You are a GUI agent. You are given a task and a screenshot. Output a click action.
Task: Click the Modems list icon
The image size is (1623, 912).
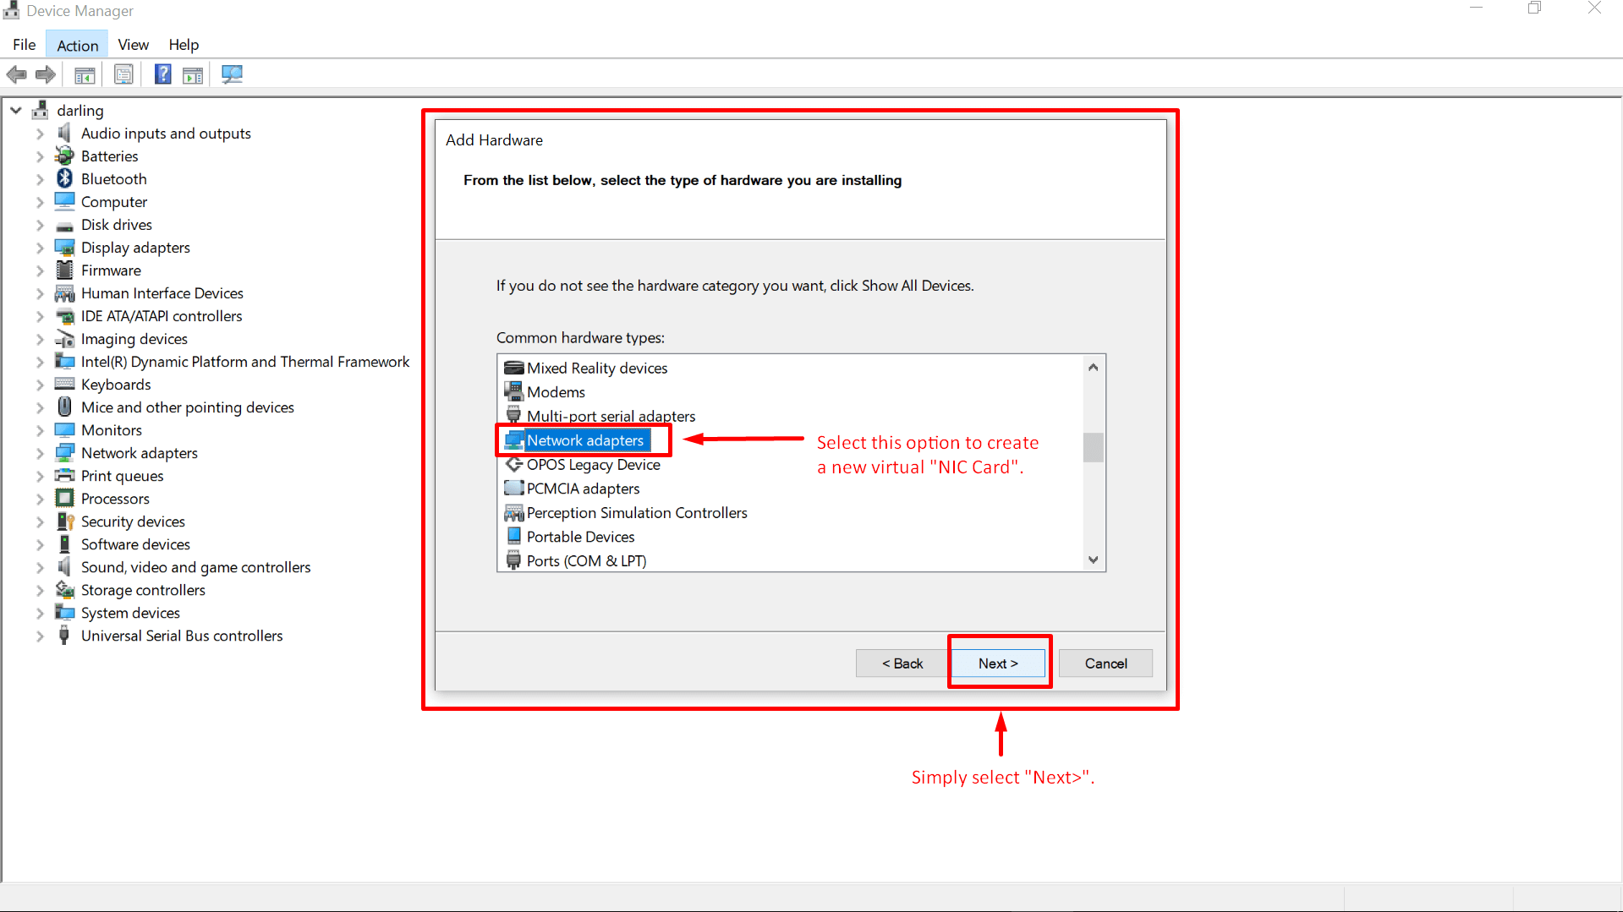click(x=513, y=391)
